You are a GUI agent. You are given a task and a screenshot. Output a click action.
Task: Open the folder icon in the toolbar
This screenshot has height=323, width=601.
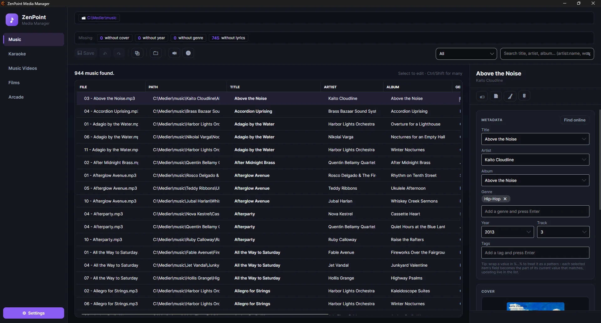(x=156, y=53)
